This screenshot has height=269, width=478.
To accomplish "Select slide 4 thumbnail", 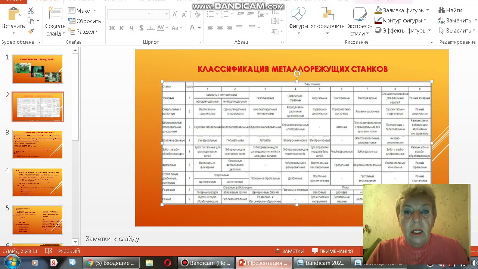I will pyautogui.click(x=38, y=182).
